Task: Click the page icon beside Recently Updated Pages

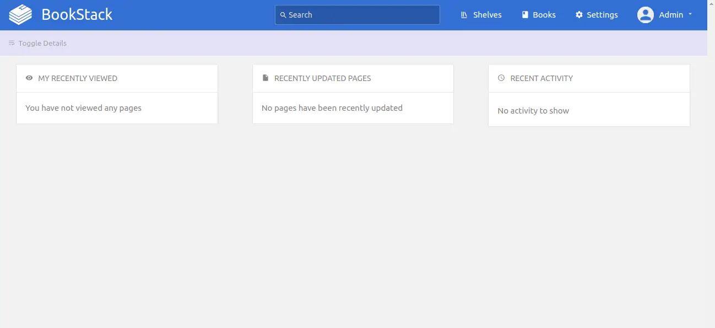Action: (266, 78)
